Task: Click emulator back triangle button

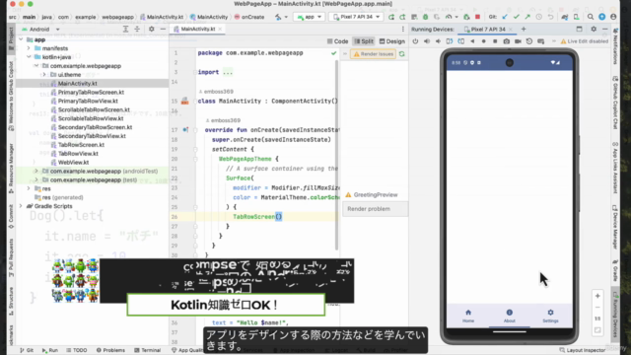Action: coord(472,41)
